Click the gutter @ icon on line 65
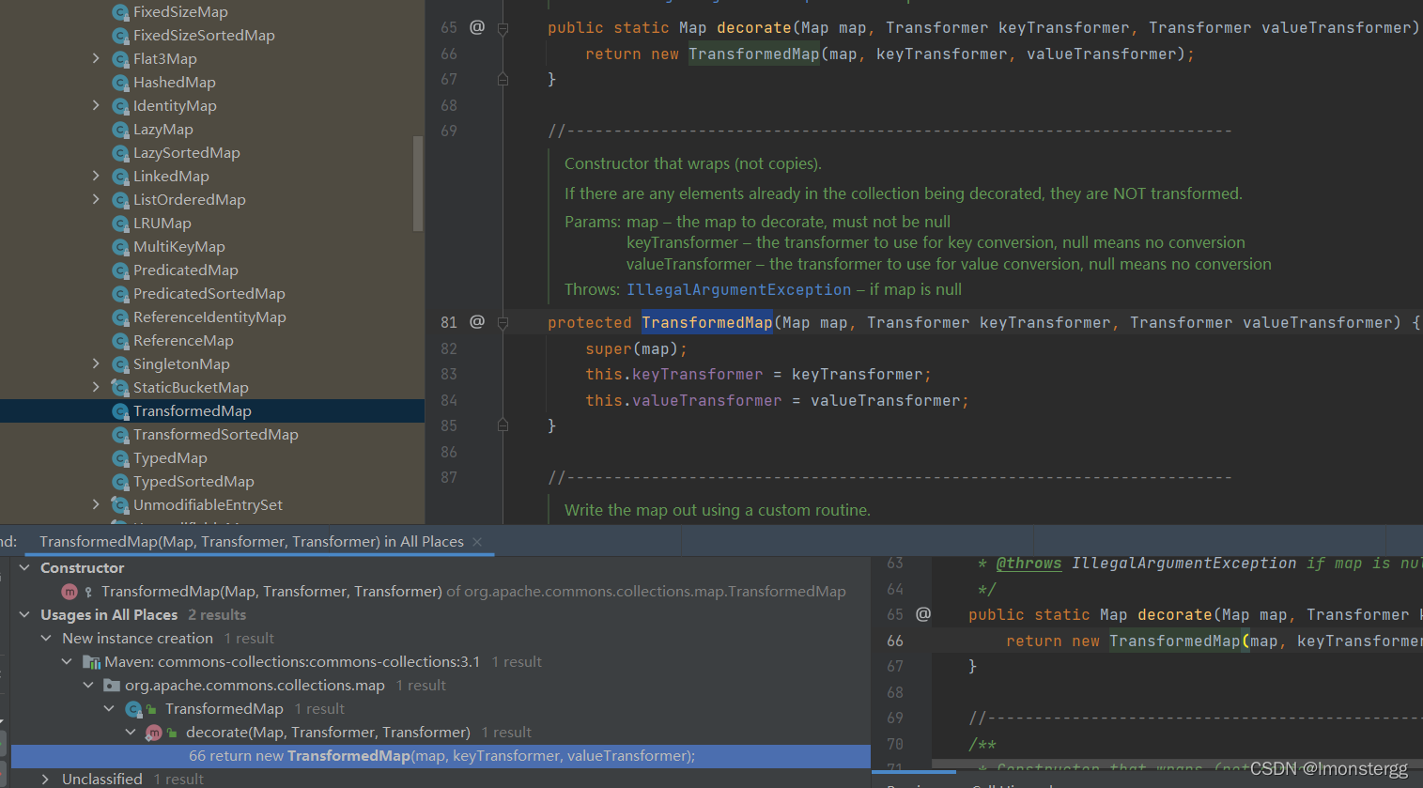1423x788 pixels. pyautogui.click(x=477, y=27)
